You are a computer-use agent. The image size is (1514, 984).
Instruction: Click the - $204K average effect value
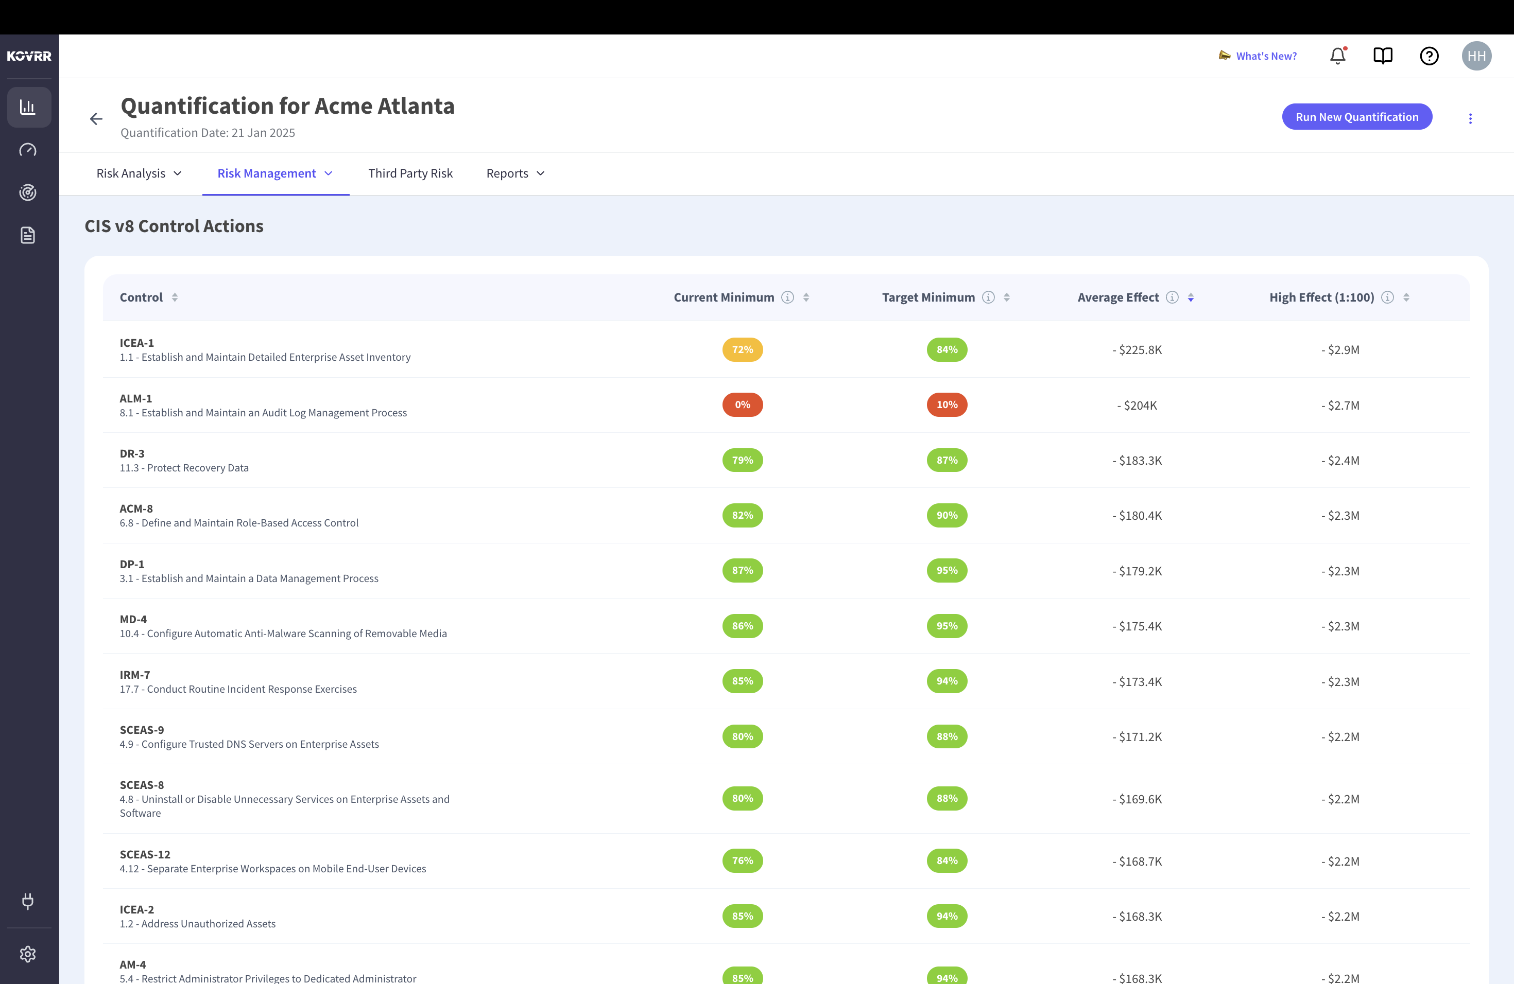click(x=1137, y=406)
